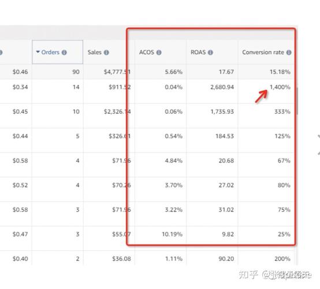Click the Conversion rate info icon
Screen dimensions: 320x289
[x=289, y=53]
